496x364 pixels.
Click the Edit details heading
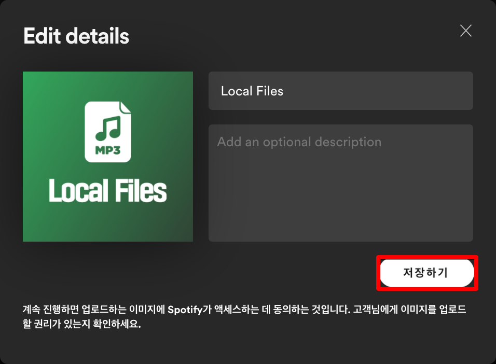click(76, 36)
